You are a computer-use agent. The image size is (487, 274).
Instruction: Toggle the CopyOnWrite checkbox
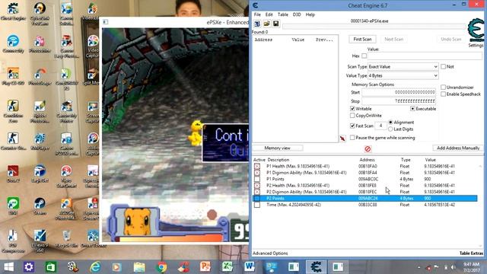[352, 116]
